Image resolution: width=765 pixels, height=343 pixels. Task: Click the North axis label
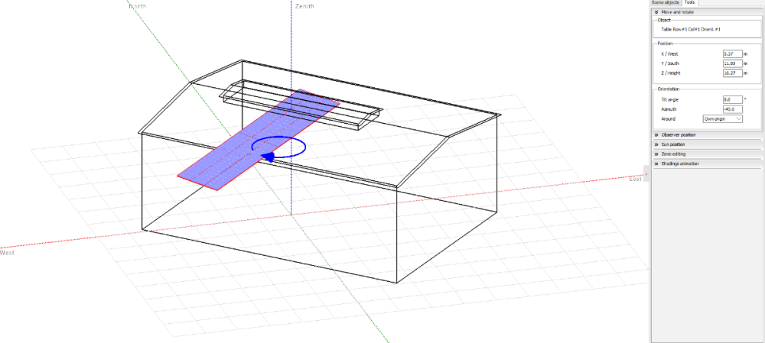click(x=138, y=5)
